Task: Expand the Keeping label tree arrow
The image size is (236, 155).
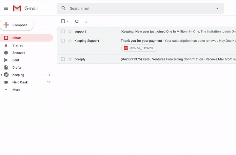Action: pos(2,75)
